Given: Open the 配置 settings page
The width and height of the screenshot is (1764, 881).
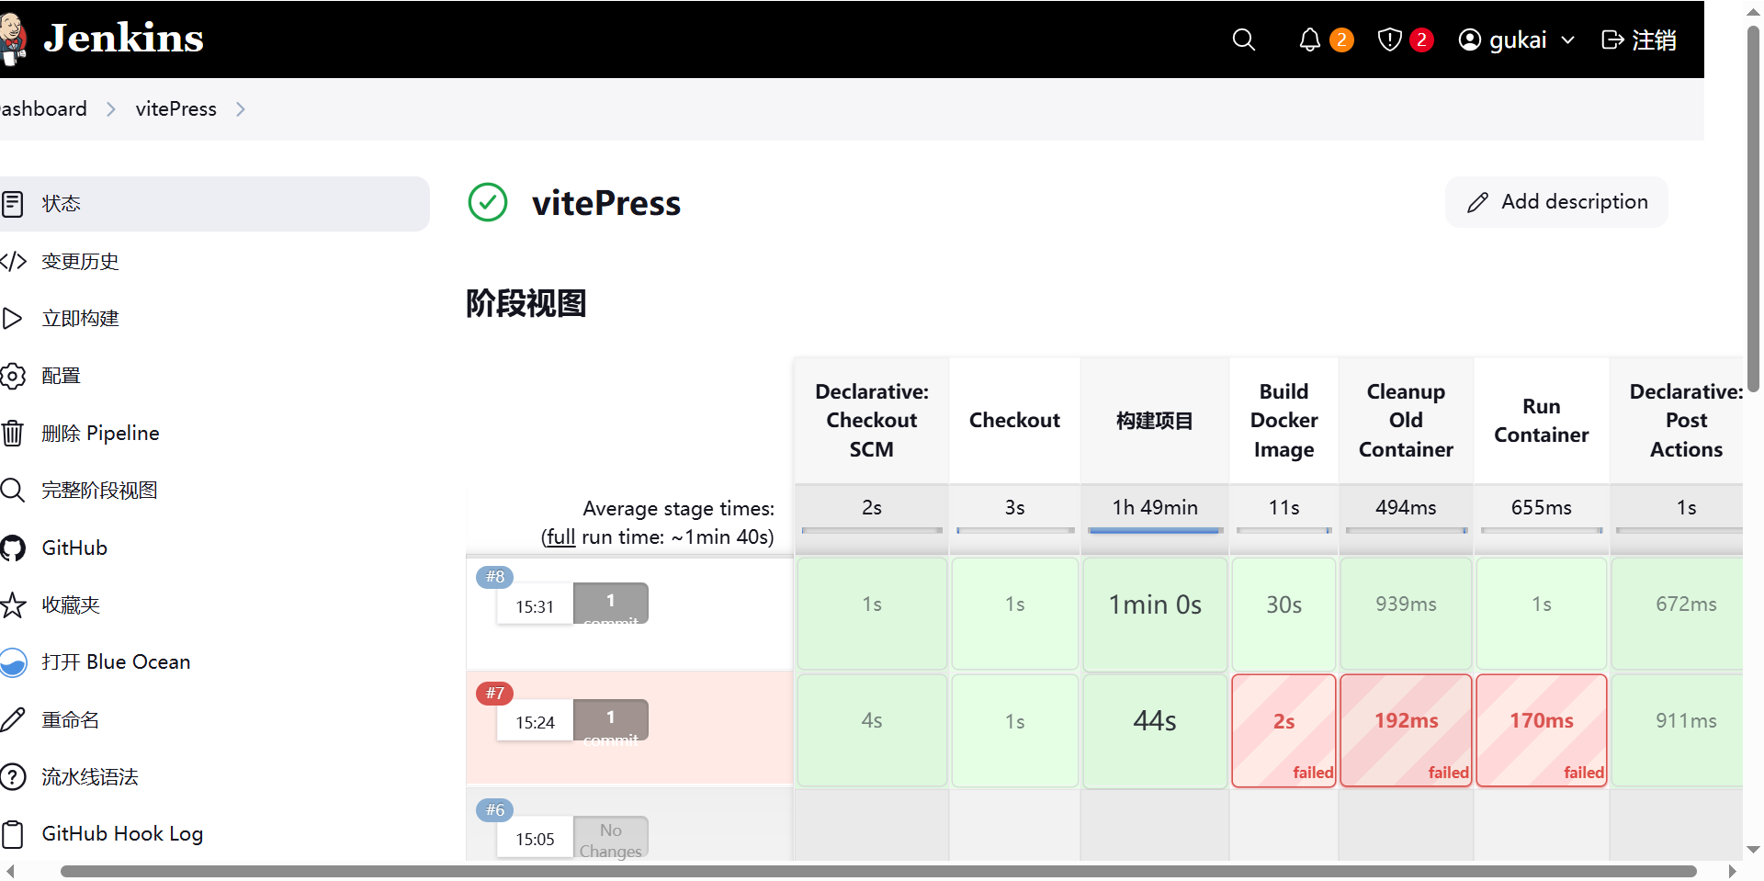Looking at the screenshot, I should click(61, 375).
